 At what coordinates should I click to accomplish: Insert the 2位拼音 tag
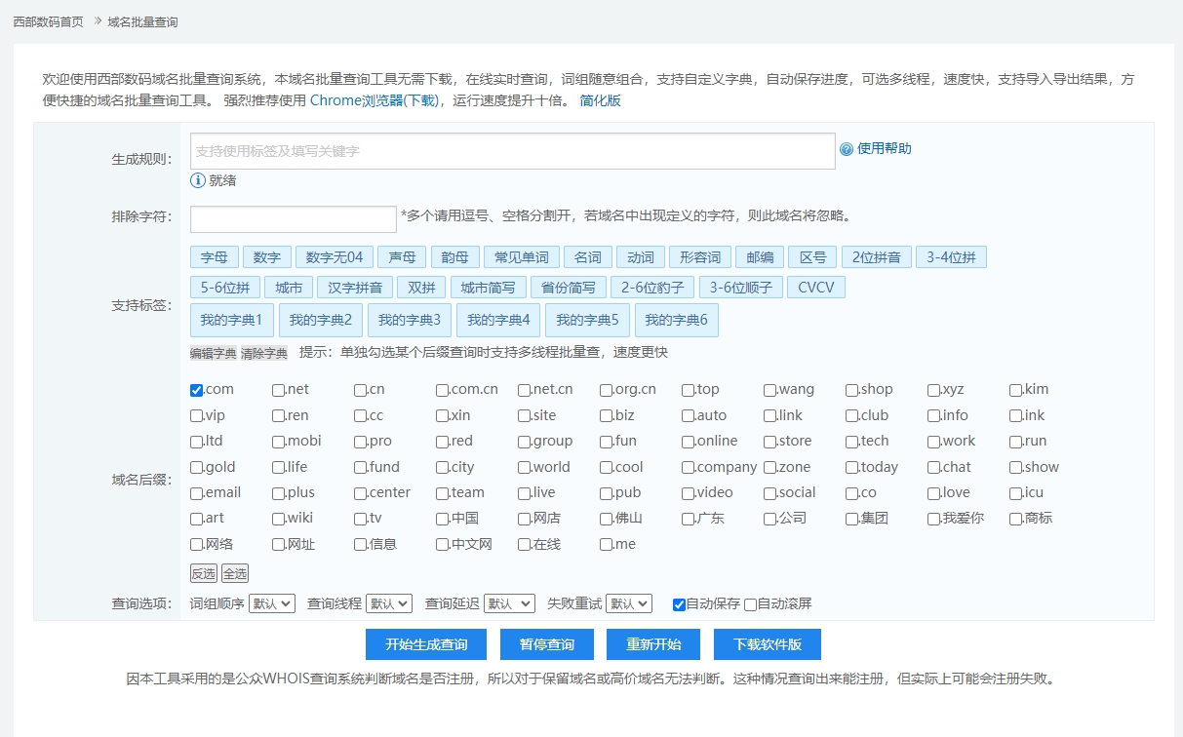tap(877, 257)
